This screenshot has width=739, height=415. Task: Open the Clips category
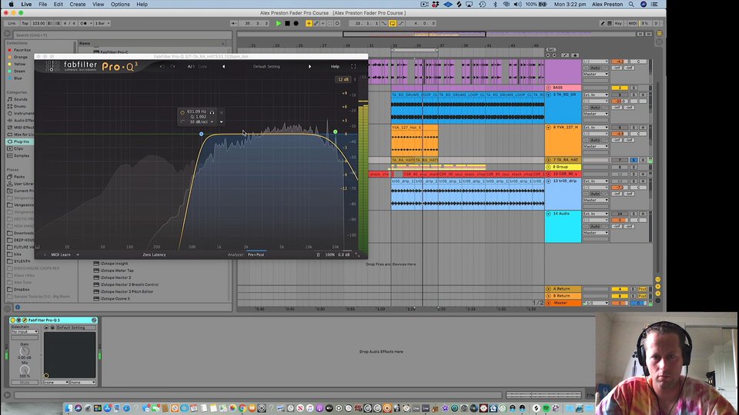pos(18,148)
